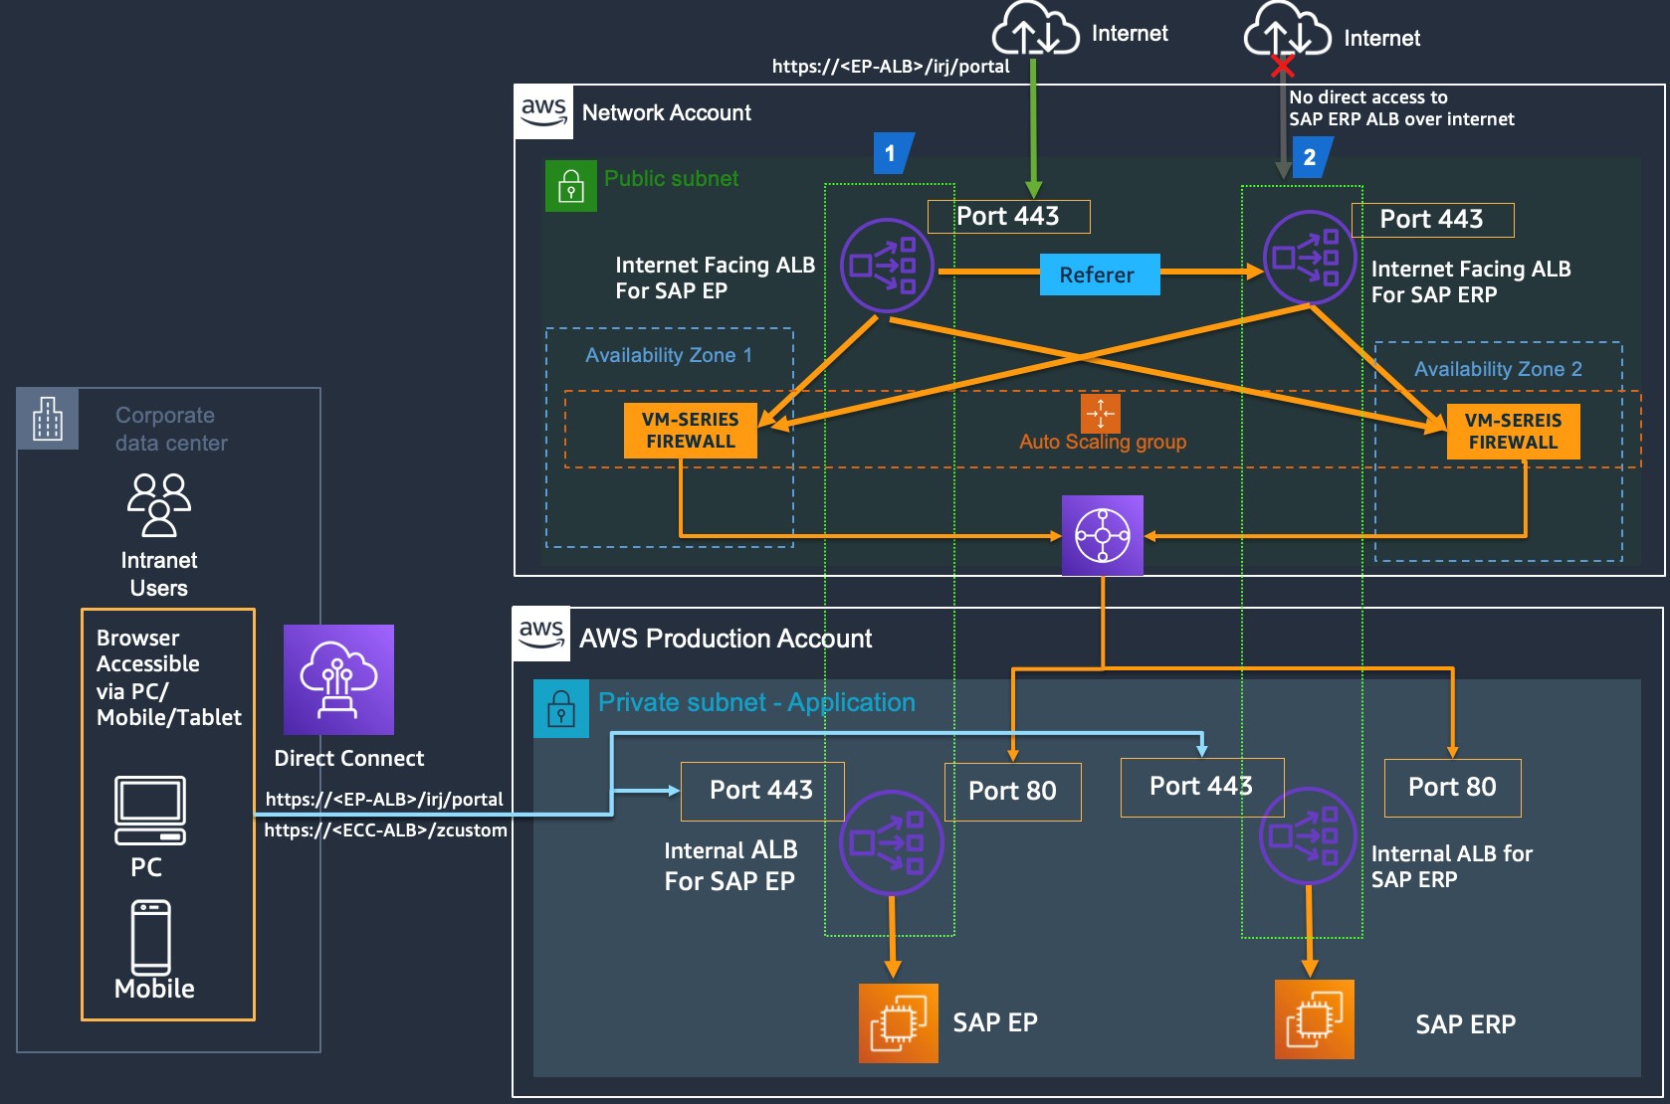
Task: Click Port 443 box of Internal ALB SAP ERP
Action: [1202, 787]
